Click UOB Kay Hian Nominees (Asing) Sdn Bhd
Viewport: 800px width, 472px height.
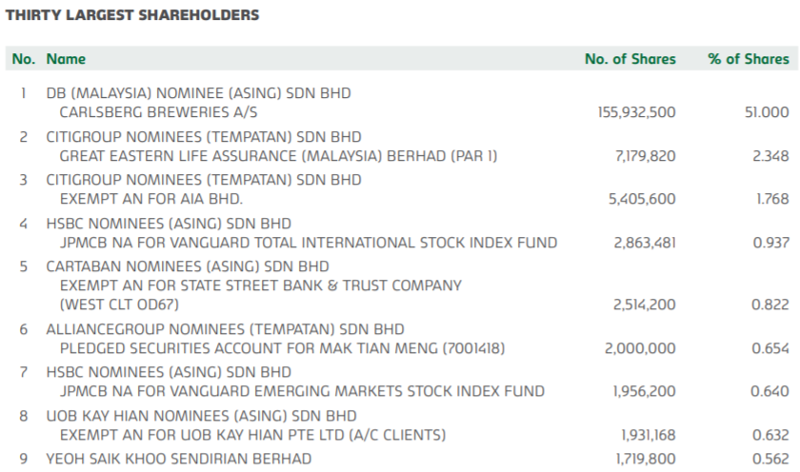pyautogui.click(x=201, y=416)
